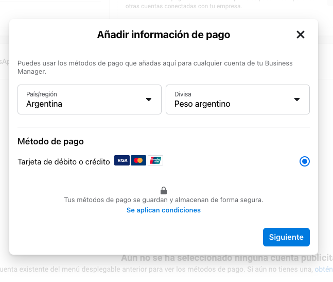Click the Método de pago heading

pyautogui.click(x=50, y=141)
